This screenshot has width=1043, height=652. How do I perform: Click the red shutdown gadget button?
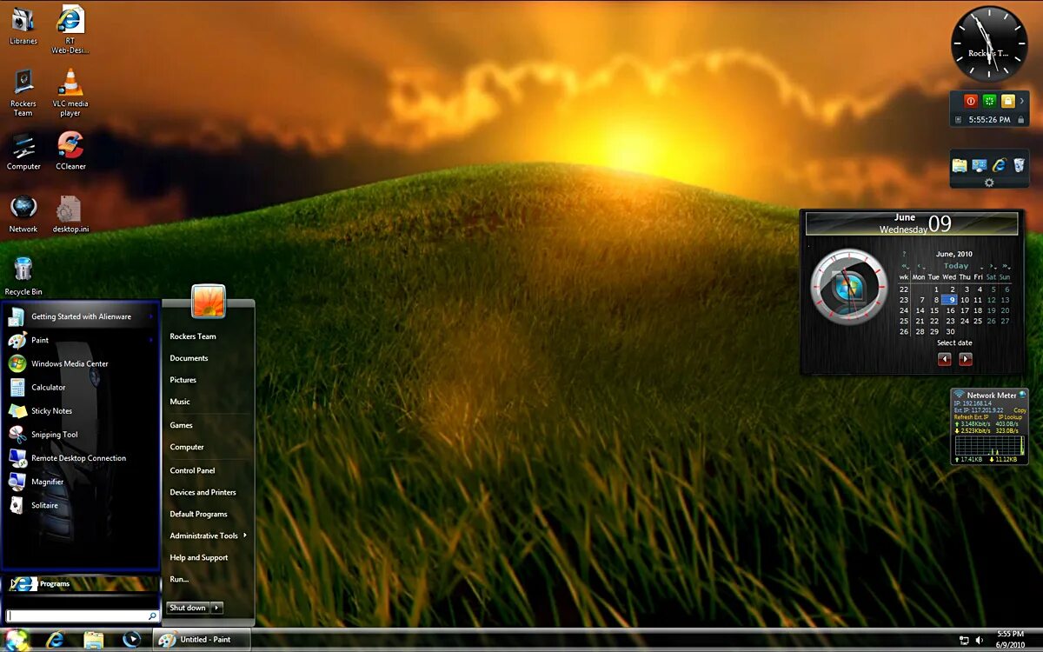[971, 101]
